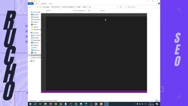Sort files by Tamaño column

coord(103,11)
